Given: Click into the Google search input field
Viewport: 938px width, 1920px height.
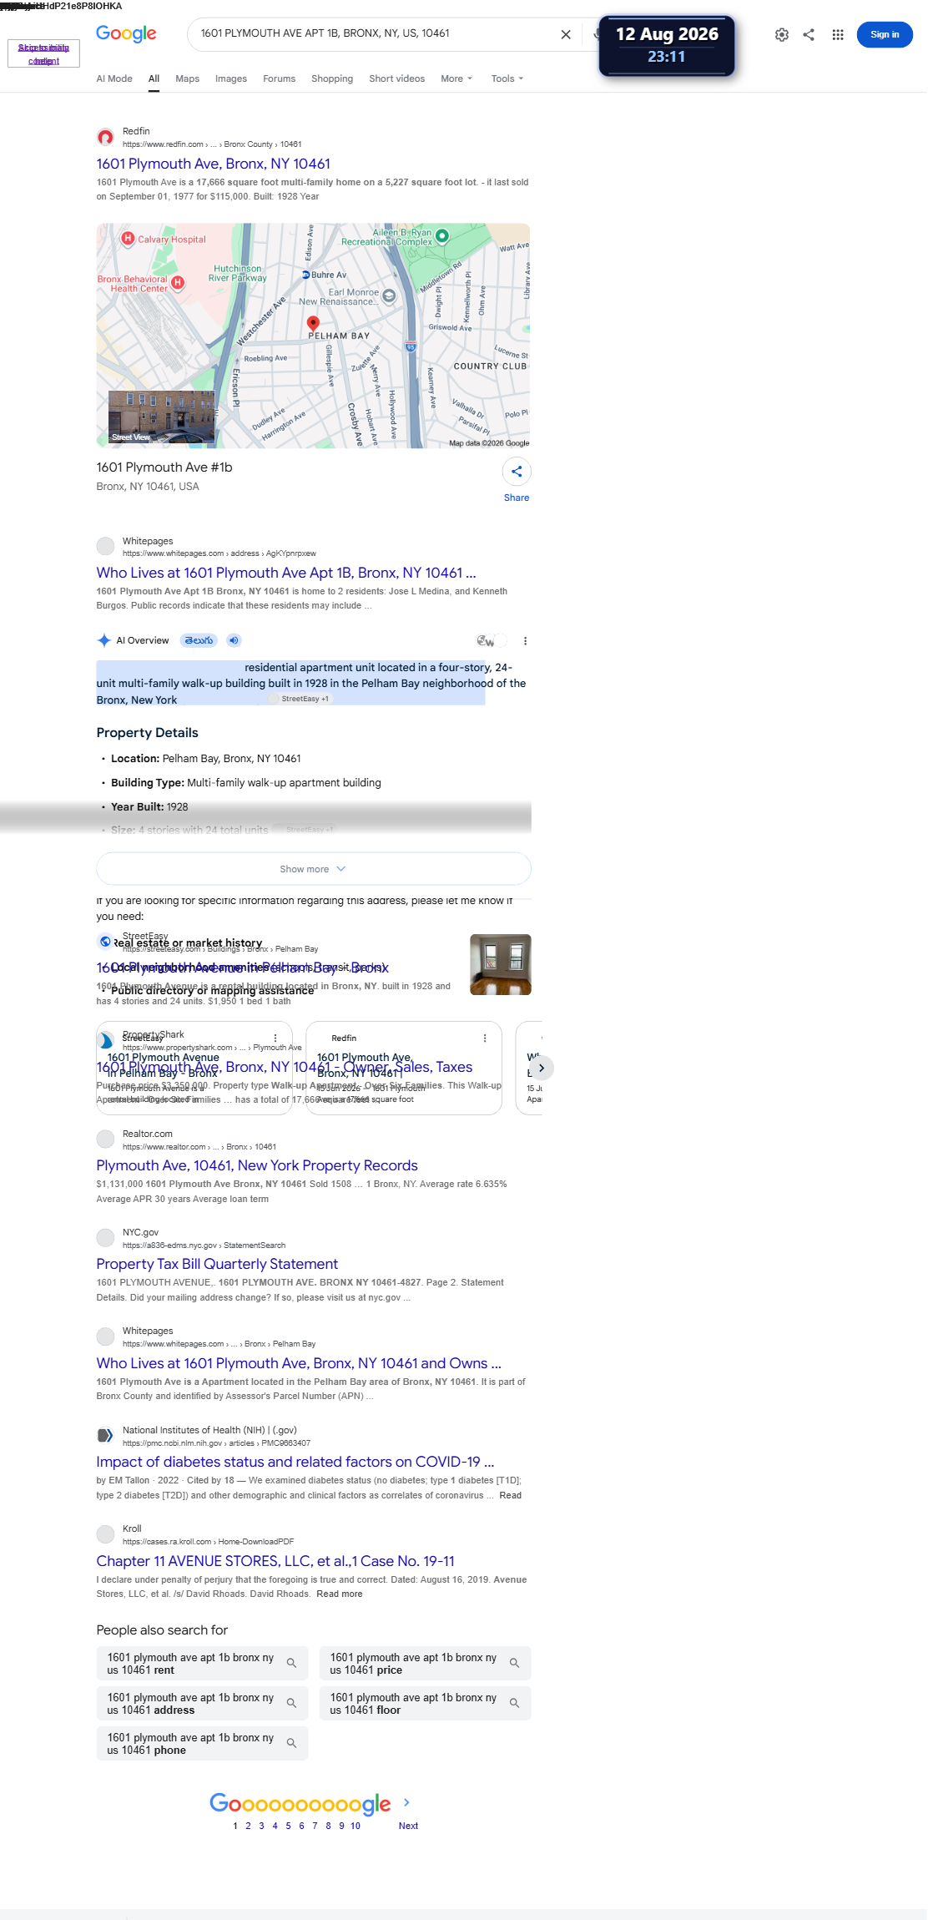Looking at the screenshot, I should (376, 33).
